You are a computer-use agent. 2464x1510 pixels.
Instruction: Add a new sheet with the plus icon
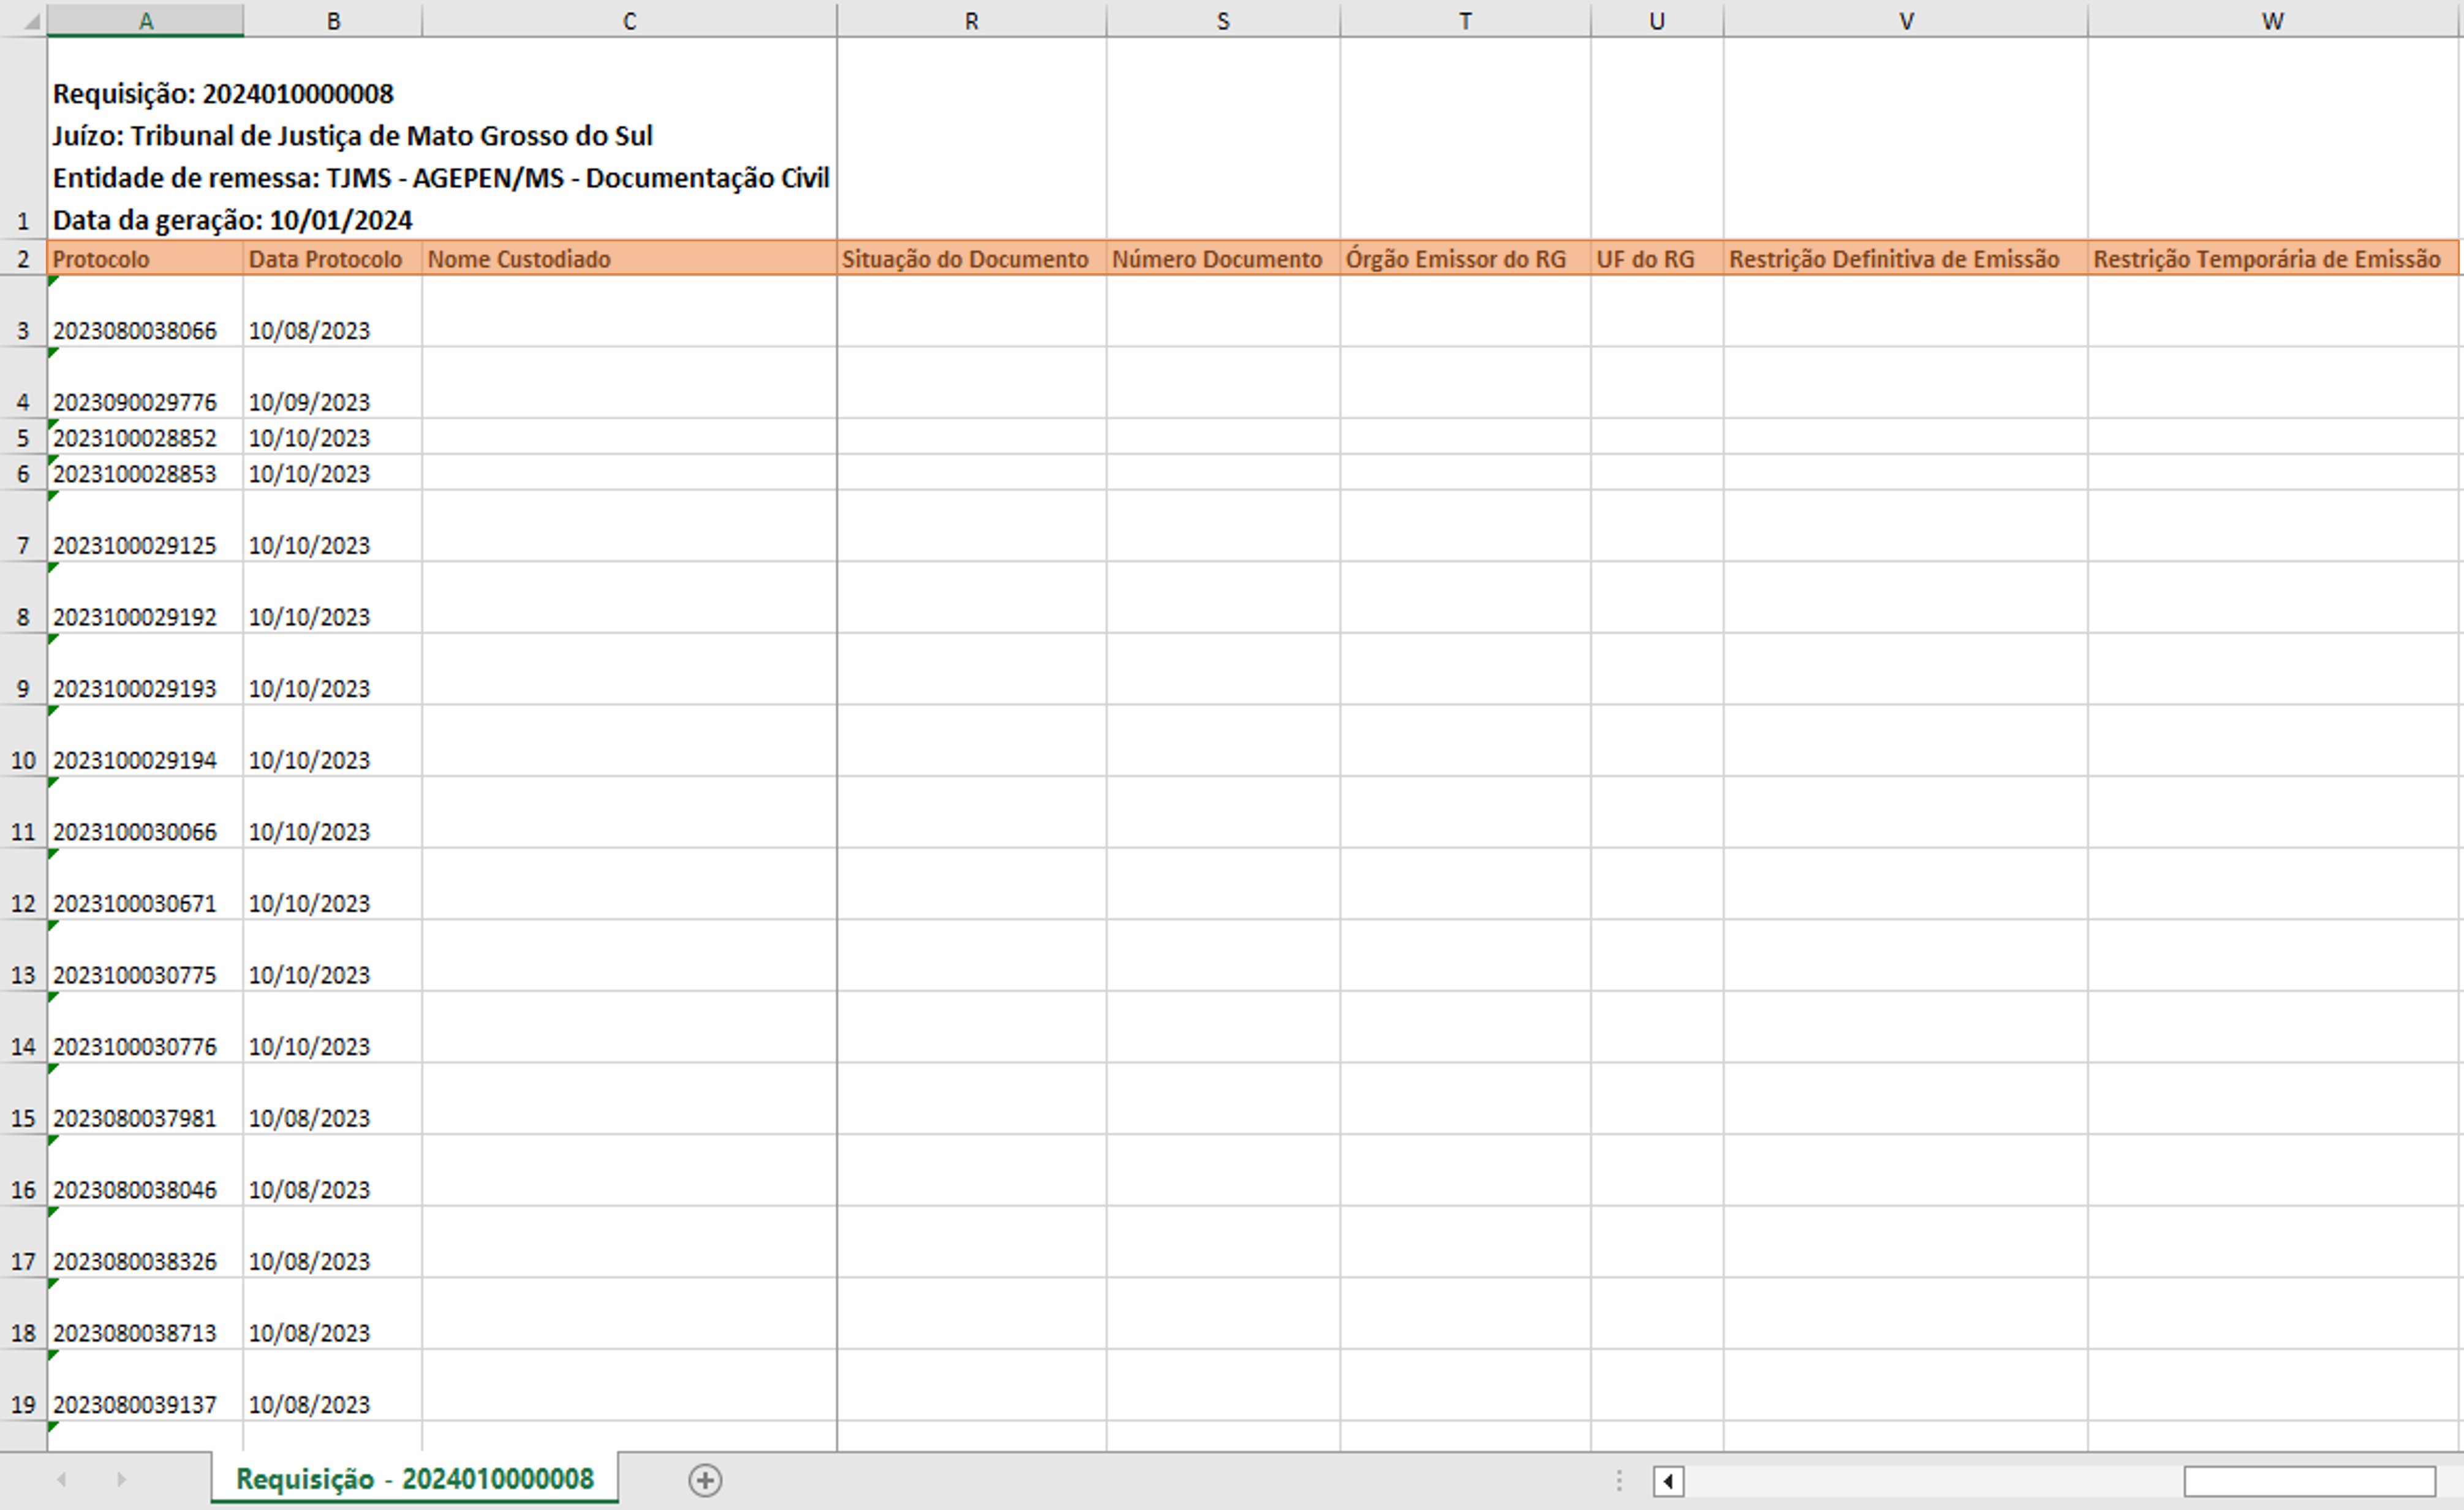tap(705, 1480)
